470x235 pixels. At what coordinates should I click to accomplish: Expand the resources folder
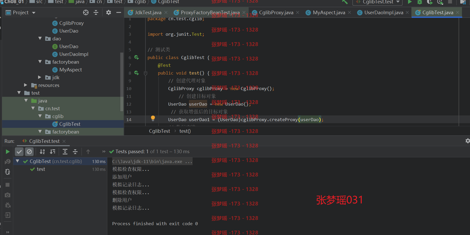pyautogui.click(x=26, y=85)
